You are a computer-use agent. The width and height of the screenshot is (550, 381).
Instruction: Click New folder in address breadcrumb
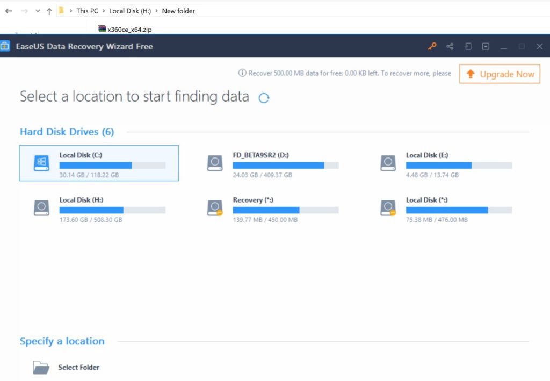click(178, 11)
